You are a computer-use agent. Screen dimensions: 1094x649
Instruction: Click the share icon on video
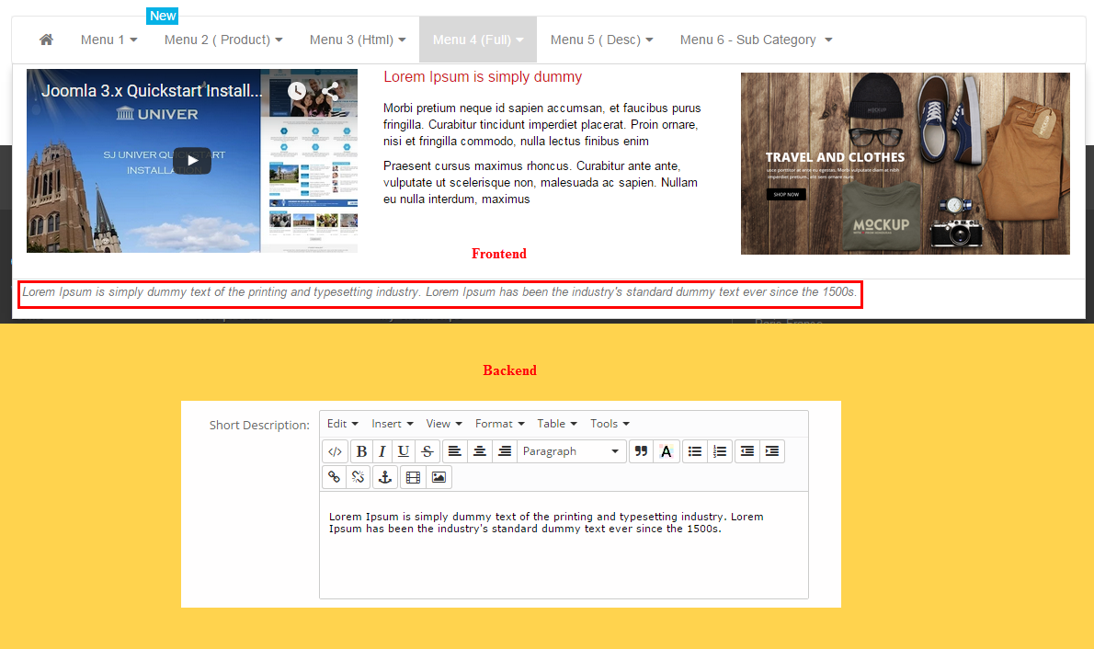pos(331,91)
